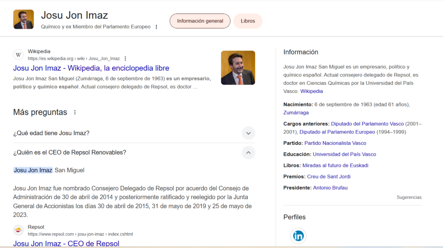Viewport: 443px width, 248px height.
Task: Click the Cargos anteriores label
Action: pyautogui.click(x=307, y=124)
